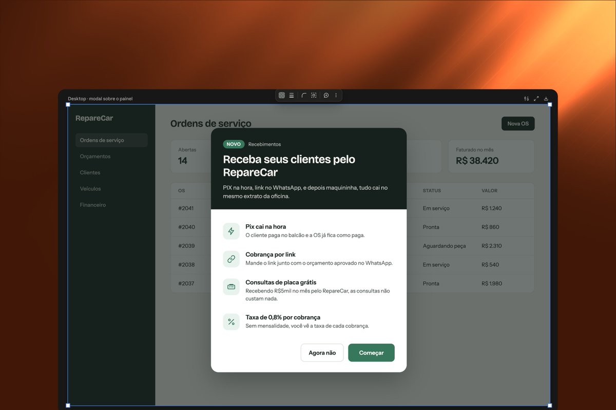Click the Ordens de serviço page title
This screenshot has height=410, width=616.
click(x=211, y=124)
